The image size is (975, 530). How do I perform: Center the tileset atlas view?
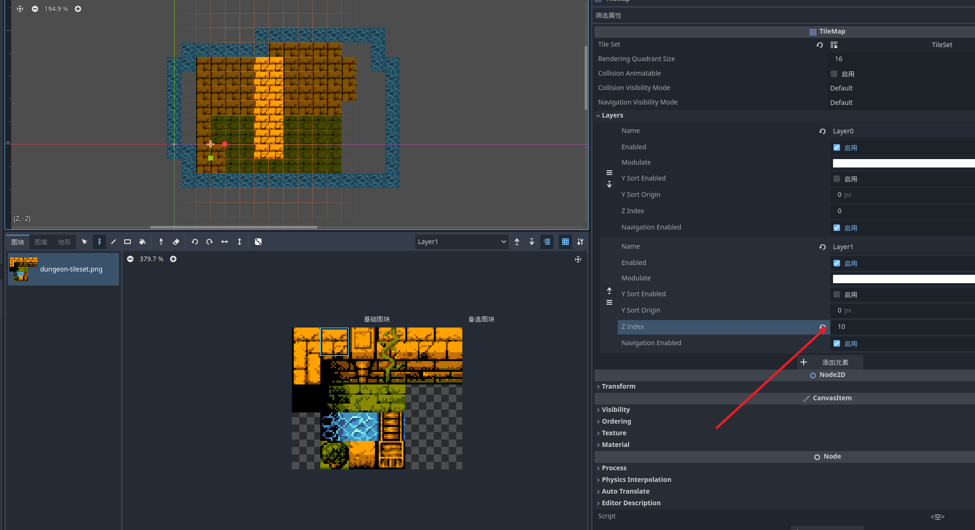578,259
